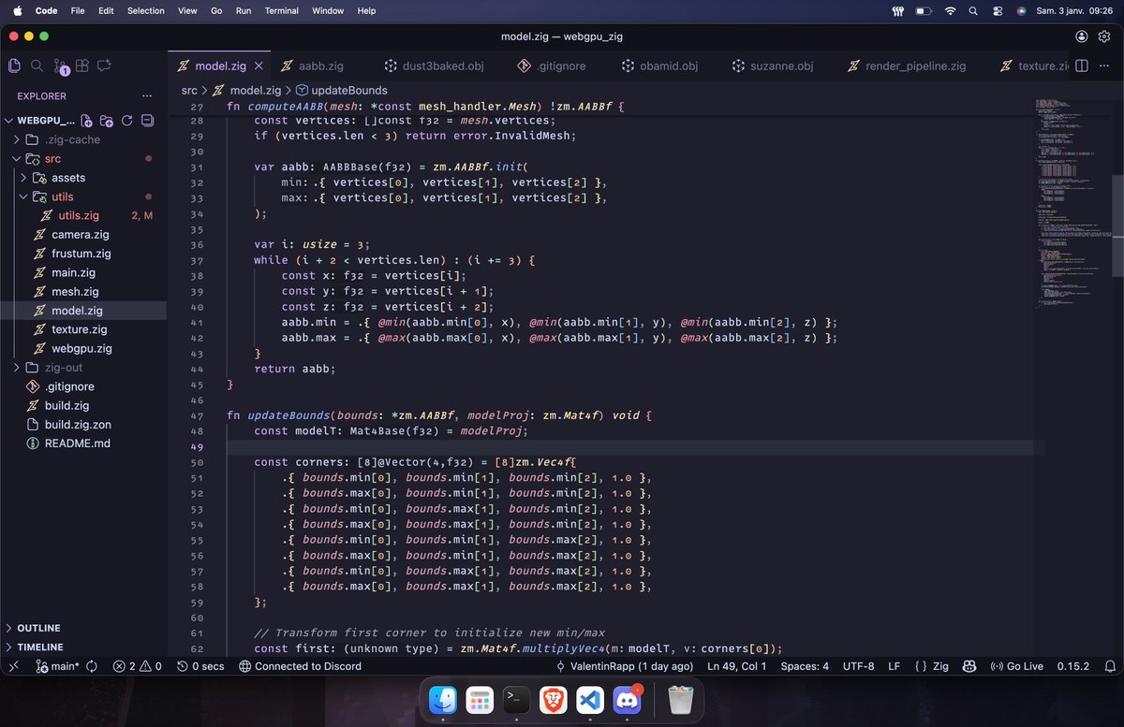Open the Search view icon

37,65
